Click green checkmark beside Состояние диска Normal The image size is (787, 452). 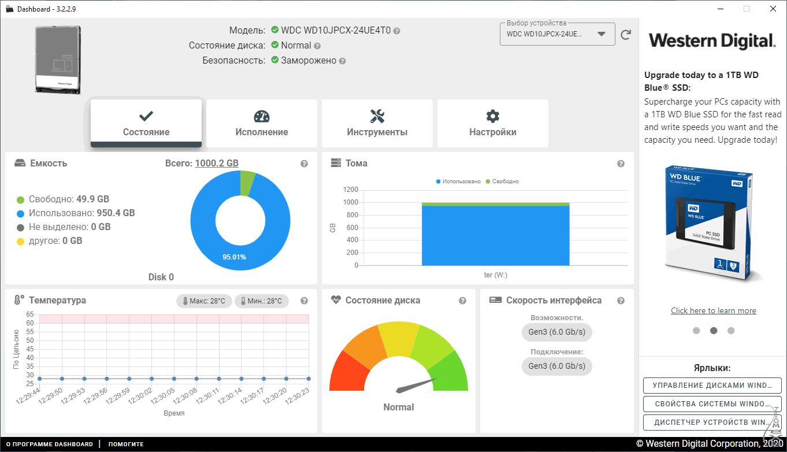click(275, 45)
